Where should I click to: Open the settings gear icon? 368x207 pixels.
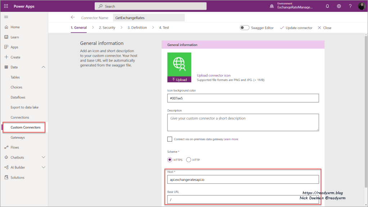tap(339, 6)
